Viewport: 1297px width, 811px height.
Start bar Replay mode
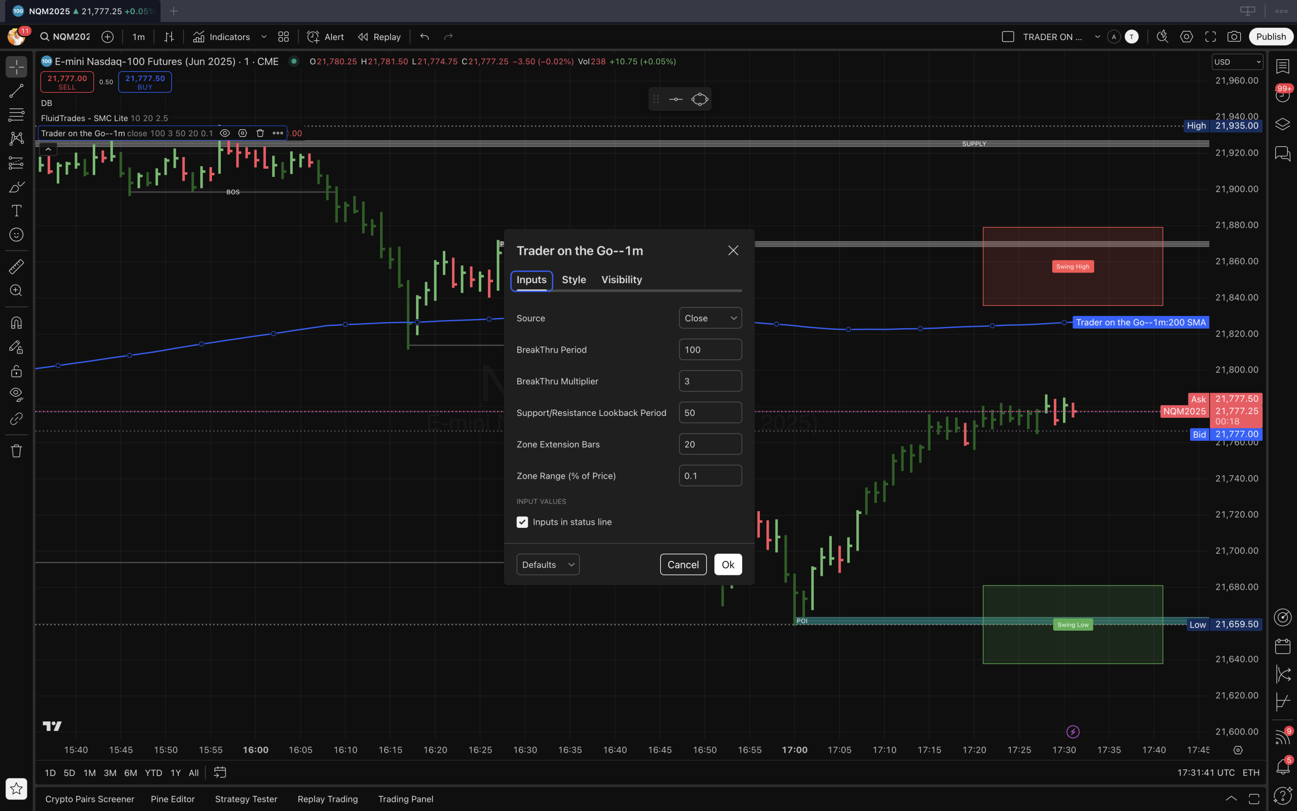pyautogui.click(x=379, y=36)
